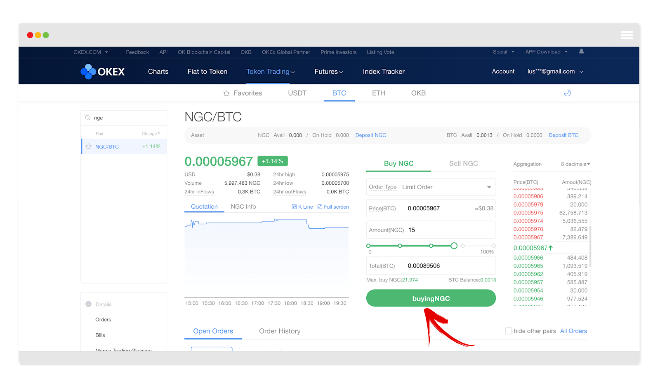
Task: Open Futures dropdown menu
Action: [x=328, y=72]
